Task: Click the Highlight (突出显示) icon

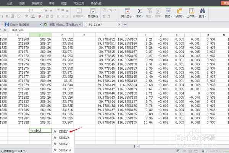Action: [127, 11]
